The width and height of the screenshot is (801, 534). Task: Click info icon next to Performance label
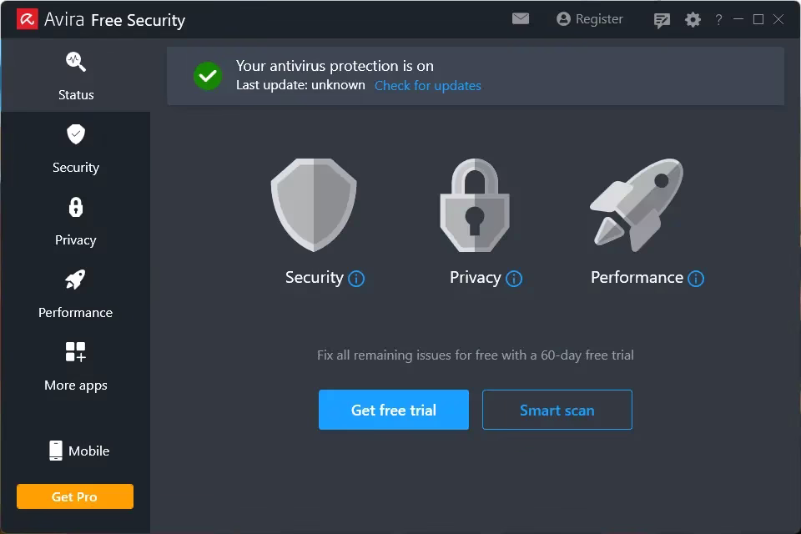point(696,279)
